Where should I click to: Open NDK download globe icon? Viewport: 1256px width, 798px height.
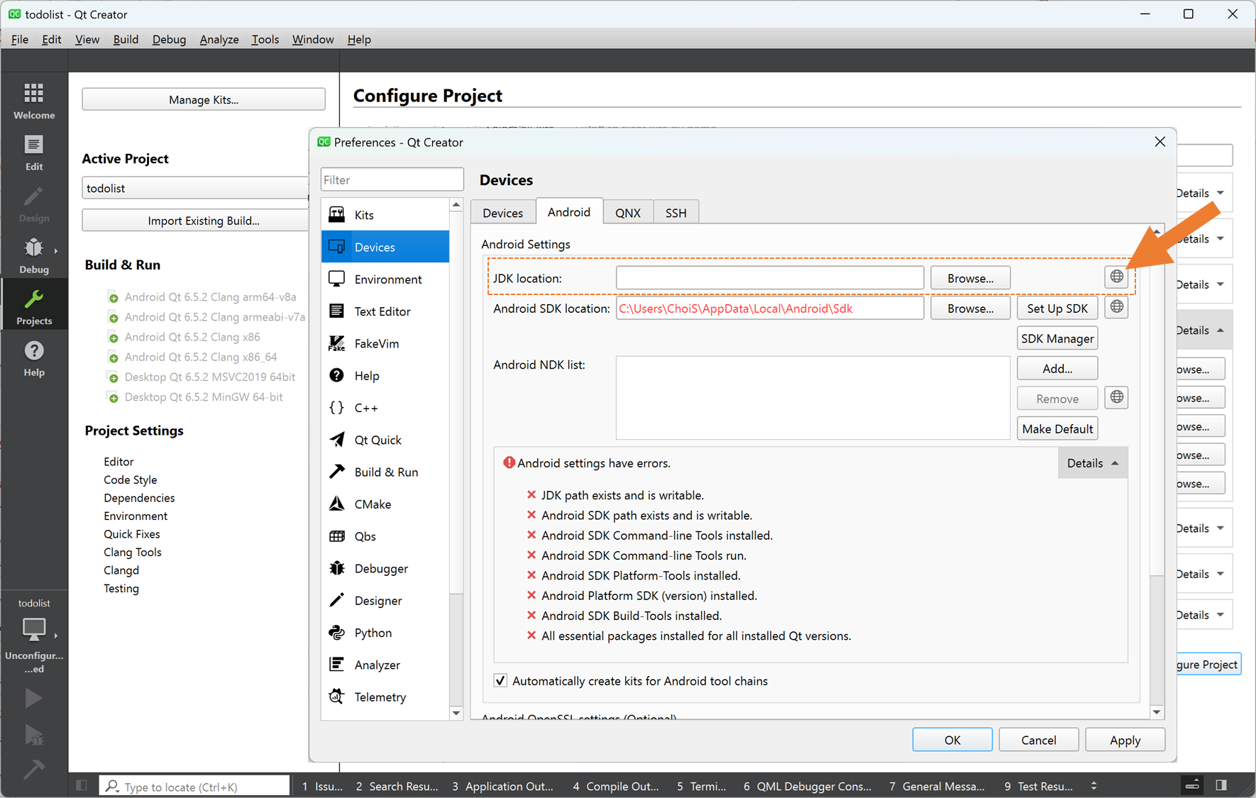(1116, 397)
